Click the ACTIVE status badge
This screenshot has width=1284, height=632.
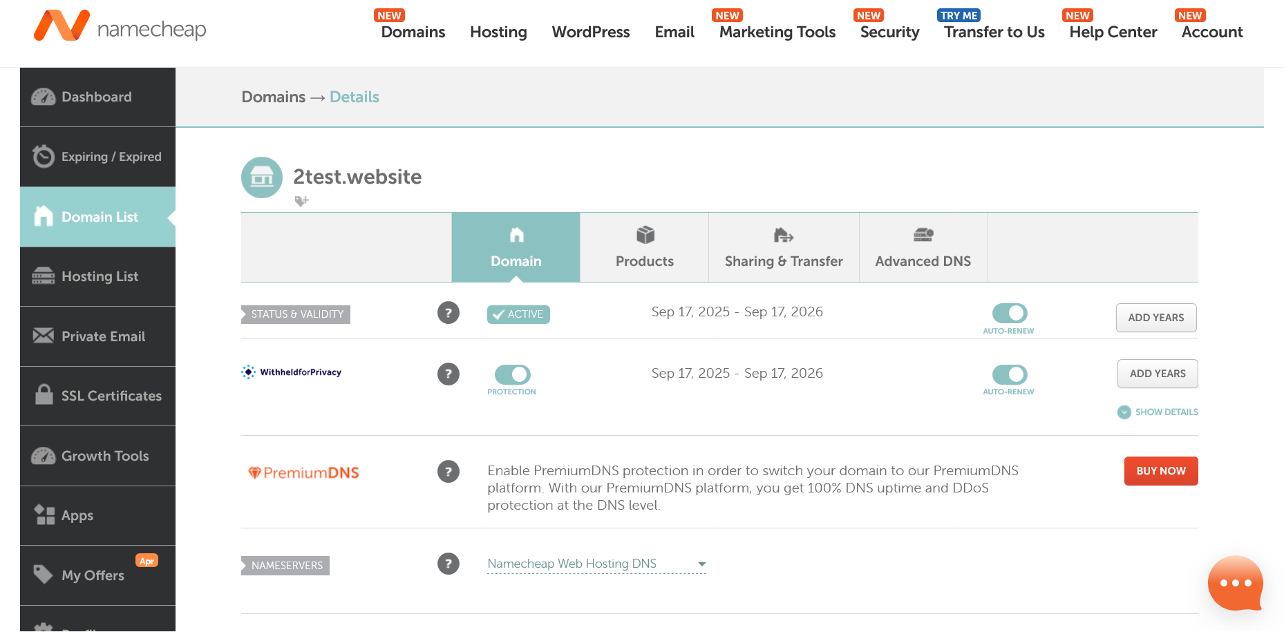click(x=518, y=314)
